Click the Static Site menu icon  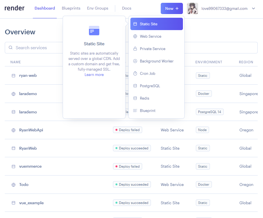point(135,24)
